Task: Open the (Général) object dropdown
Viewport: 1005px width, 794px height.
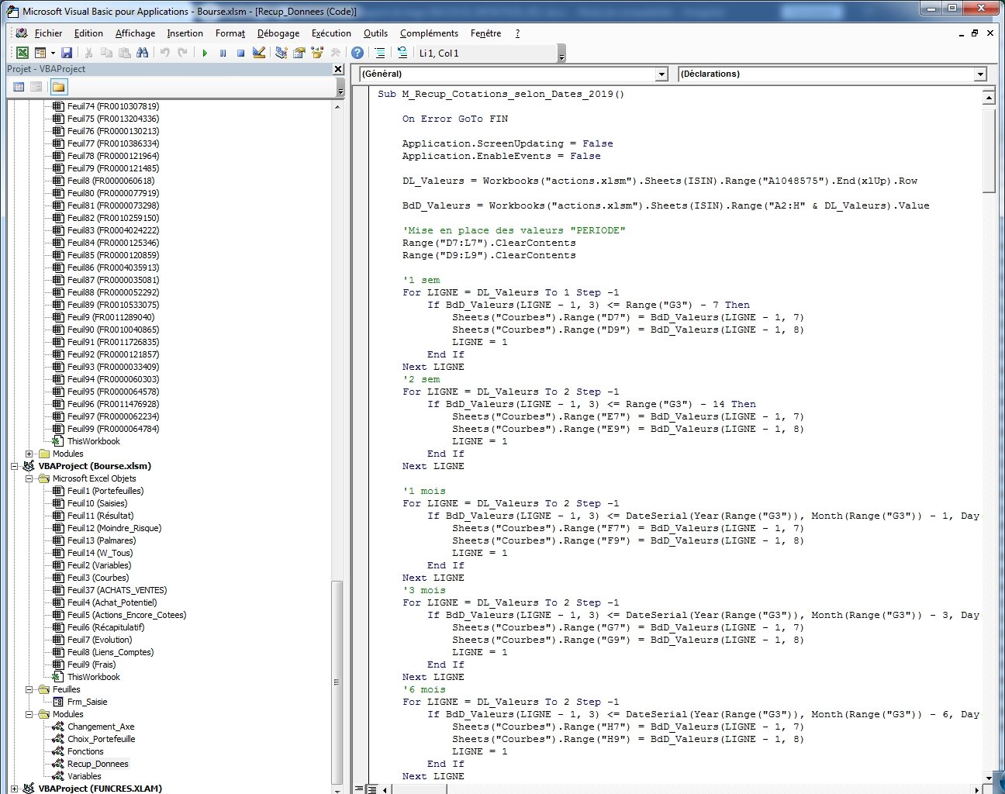Action: point(661,74)
